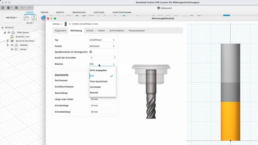Switch to the Postprozessor tab
Image resolution: width=258 pixels, height=145 pixels.
[x=137, y=31]
